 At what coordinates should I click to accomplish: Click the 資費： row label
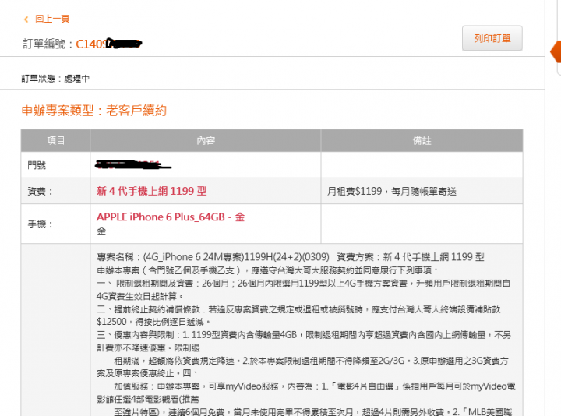[x=40, y=192]
